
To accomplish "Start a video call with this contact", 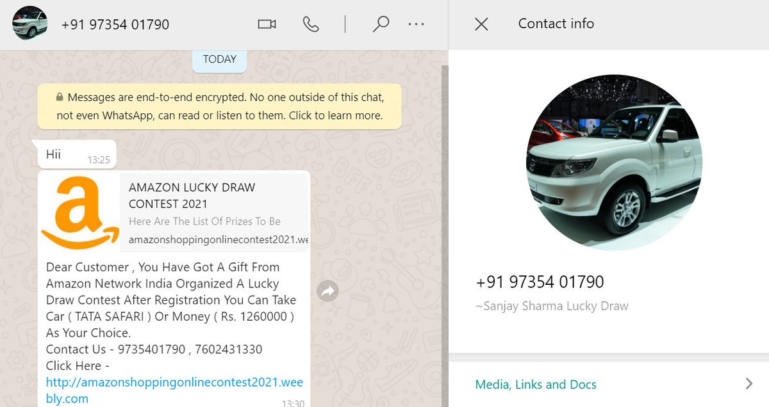I will tap(267, 24).
